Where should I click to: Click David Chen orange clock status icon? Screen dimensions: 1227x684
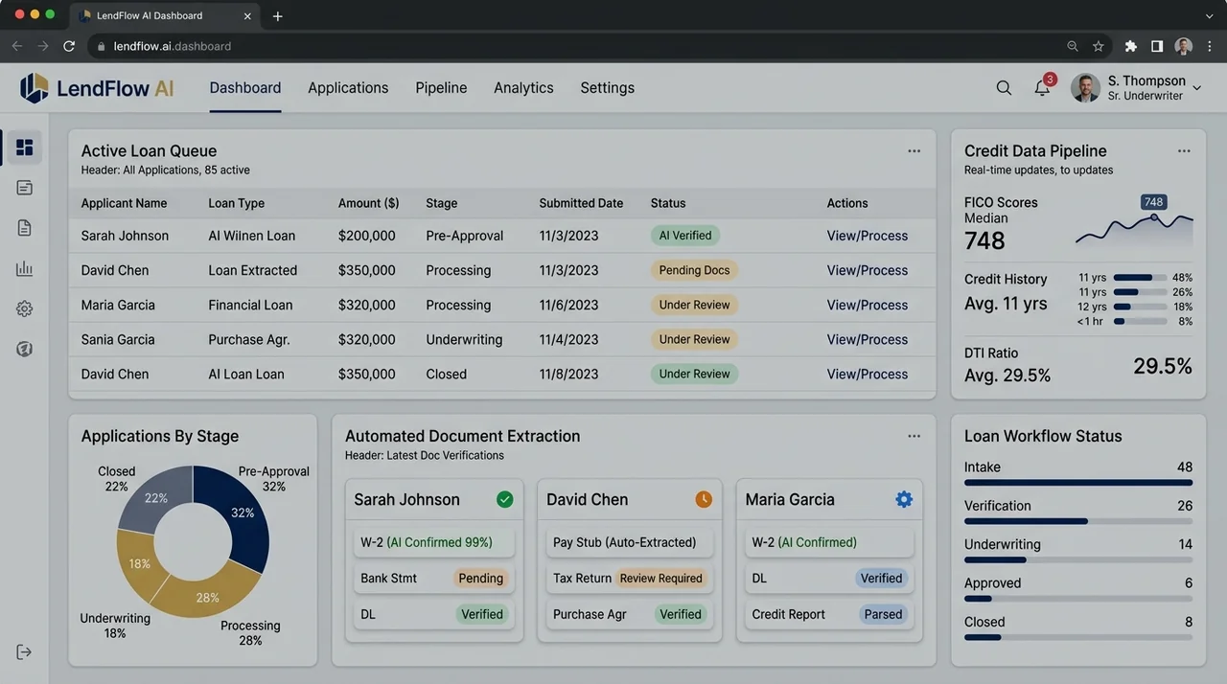coord(704,499)
